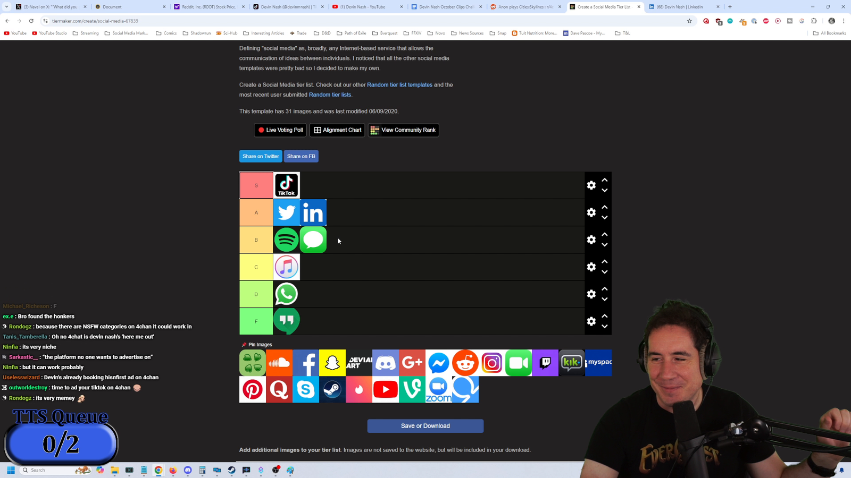Pick the Facebook icon from the pool
The image size is (851, 478).
click(x=306, y=363)
